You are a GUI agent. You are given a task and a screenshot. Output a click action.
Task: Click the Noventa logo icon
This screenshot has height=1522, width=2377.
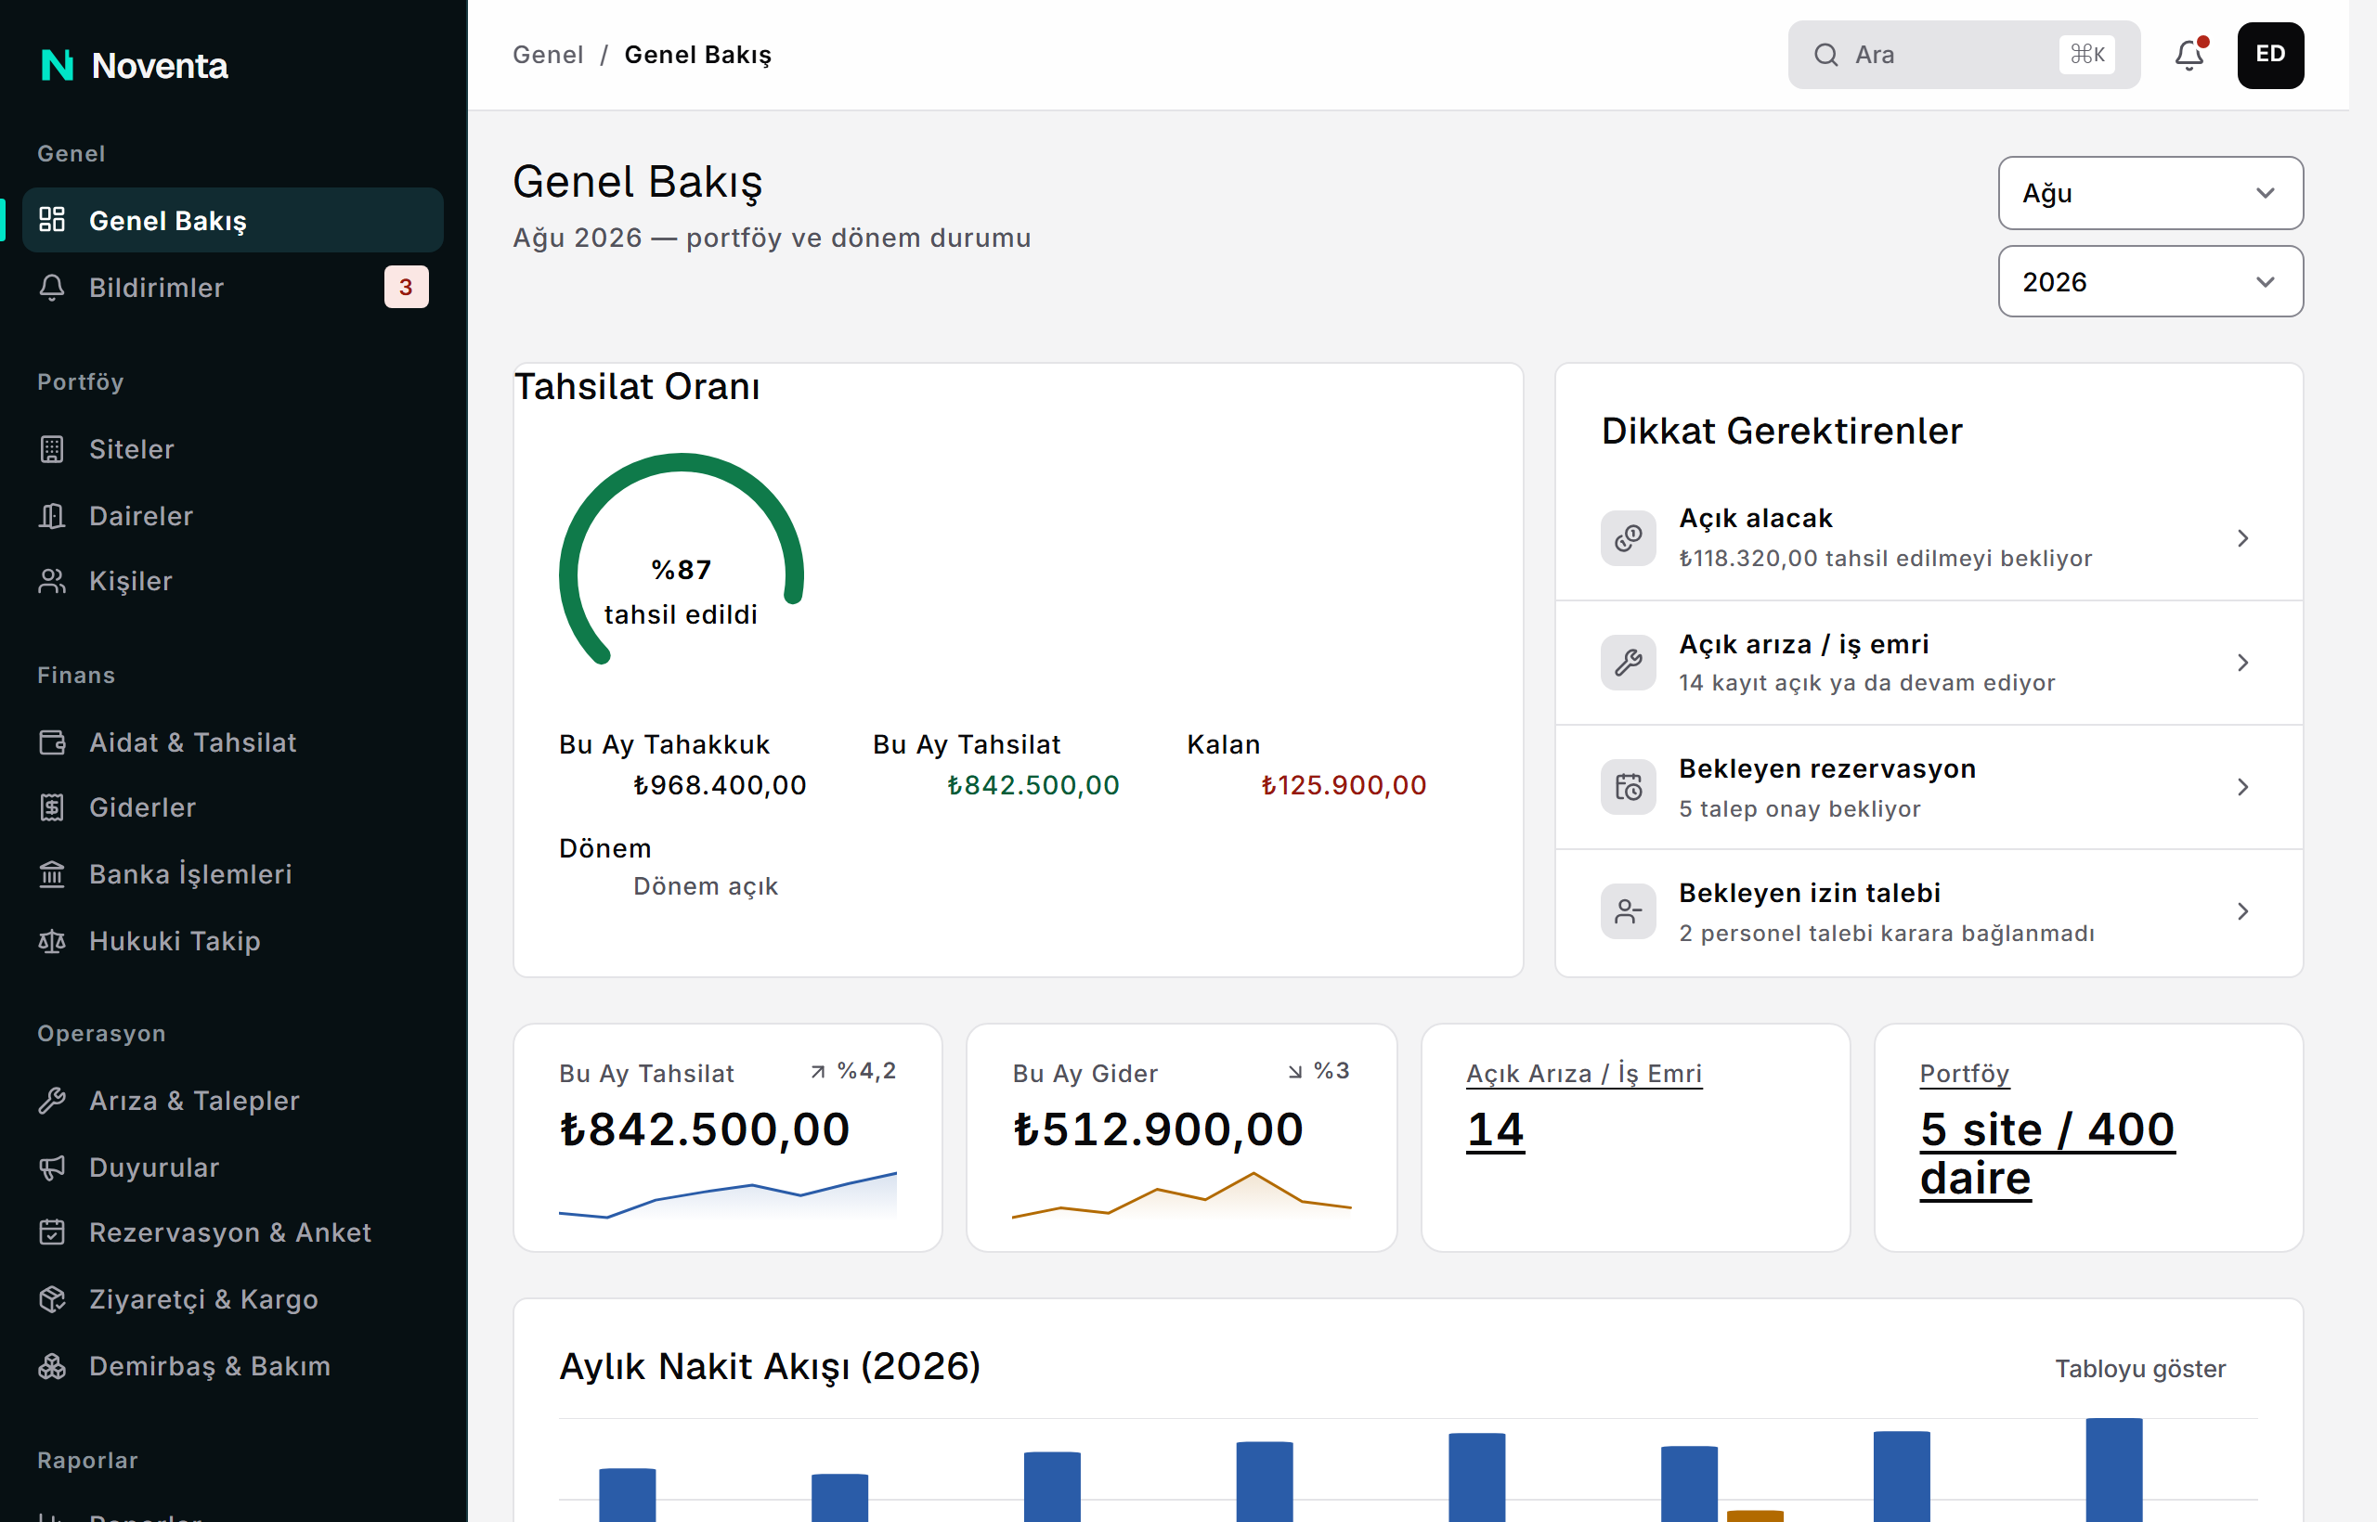point(58,65)
